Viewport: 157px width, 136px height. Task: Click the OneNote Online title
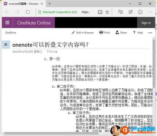[34, 23]
